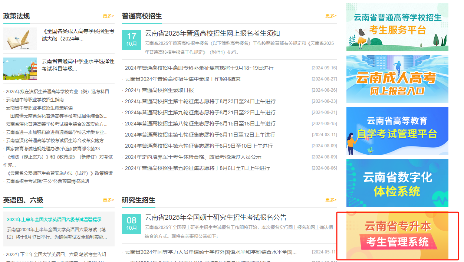Open 定向培养军士考生体检合格公示 link
This screenshot has width=464, height=262.
click(193, 157)
